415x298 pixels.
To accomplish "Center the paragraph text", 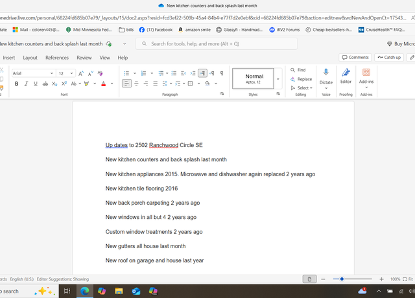I will pyautogui.click(x=136, y=84).
